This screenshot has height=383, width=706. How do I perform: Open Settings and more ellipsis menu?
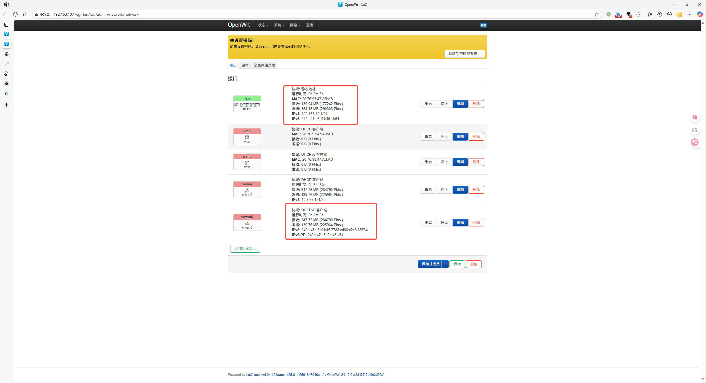point(689,14)
